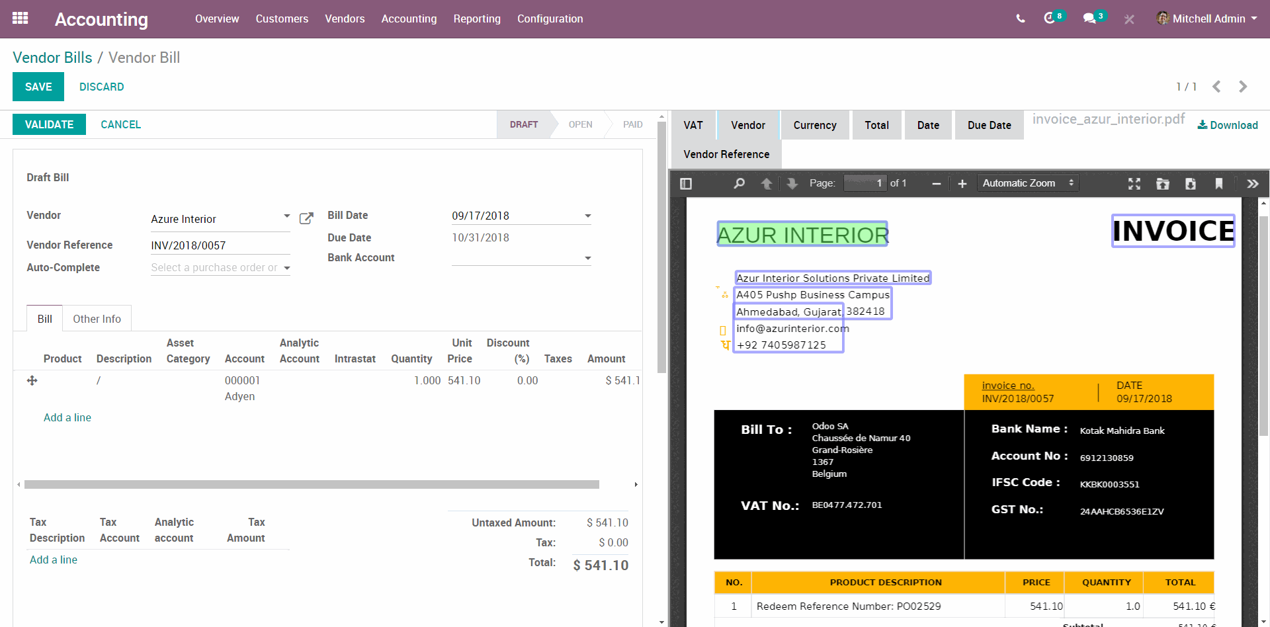This screenshot has width=1270, height=627.
Task: Click Add a line under bill lines
Action: [x=67, y=417]
